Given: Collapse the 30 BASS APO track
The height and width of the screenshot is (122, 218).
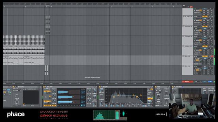Looking at the screenshot, I should click(x=183, y=46).
